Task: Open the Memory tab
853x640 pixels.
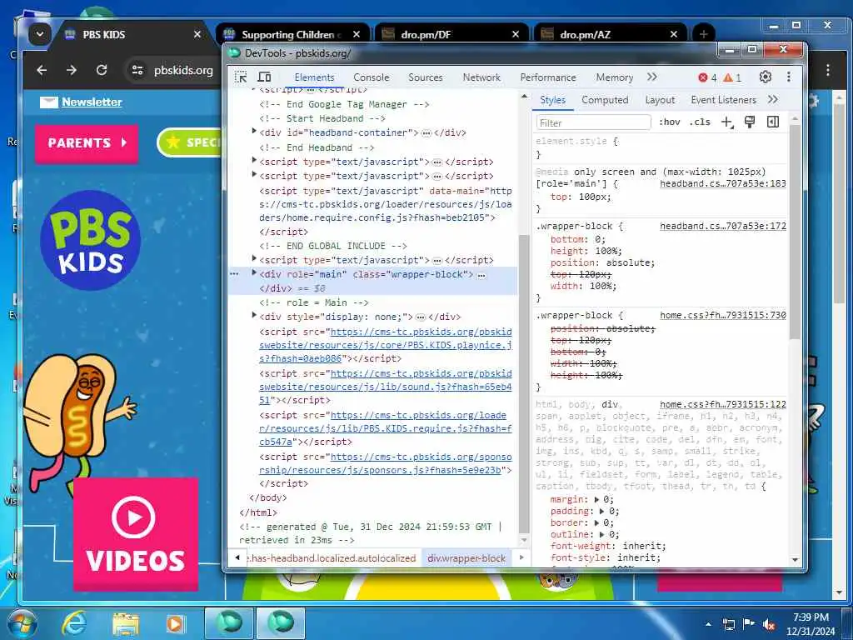Action: 614,77
